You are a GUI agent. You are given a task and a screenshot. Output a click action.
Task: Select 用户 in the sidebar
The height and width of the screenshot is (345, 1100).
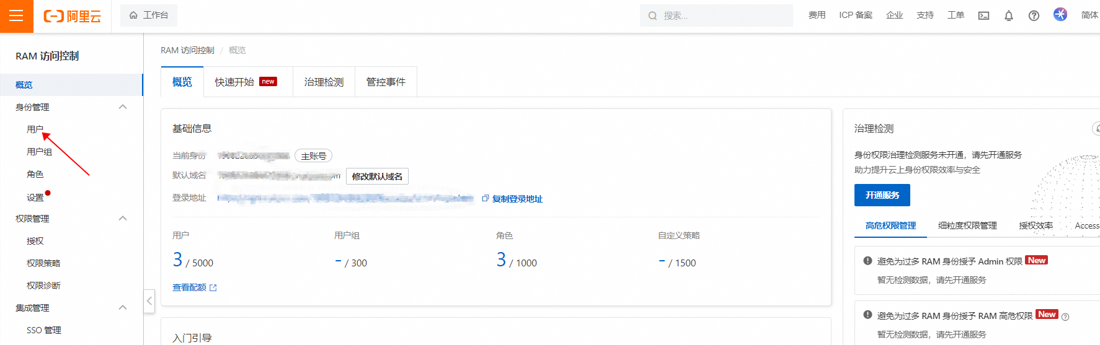(x=35, y=129)
